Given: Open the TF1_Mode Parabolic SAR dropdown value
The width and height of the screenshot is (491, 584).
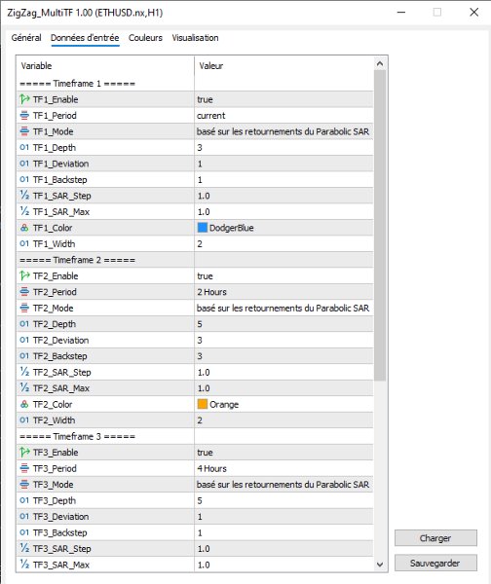Looking at the screenshot, I should pyautogui.click(x=283, y=131).
